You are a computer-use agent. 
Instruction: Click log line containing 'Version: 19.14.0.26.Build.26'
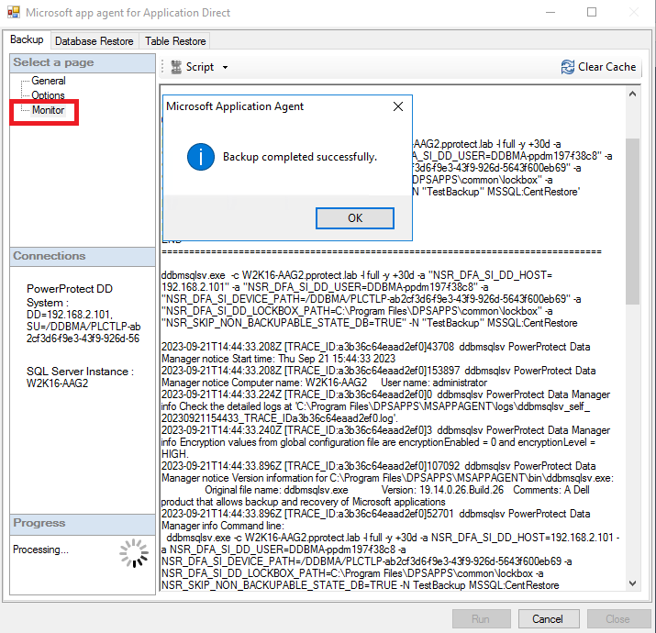(396, 490)
